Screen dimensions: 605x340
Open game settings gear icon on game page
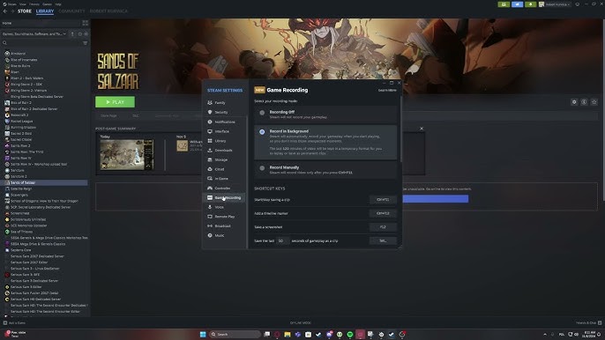pos(574,102)
